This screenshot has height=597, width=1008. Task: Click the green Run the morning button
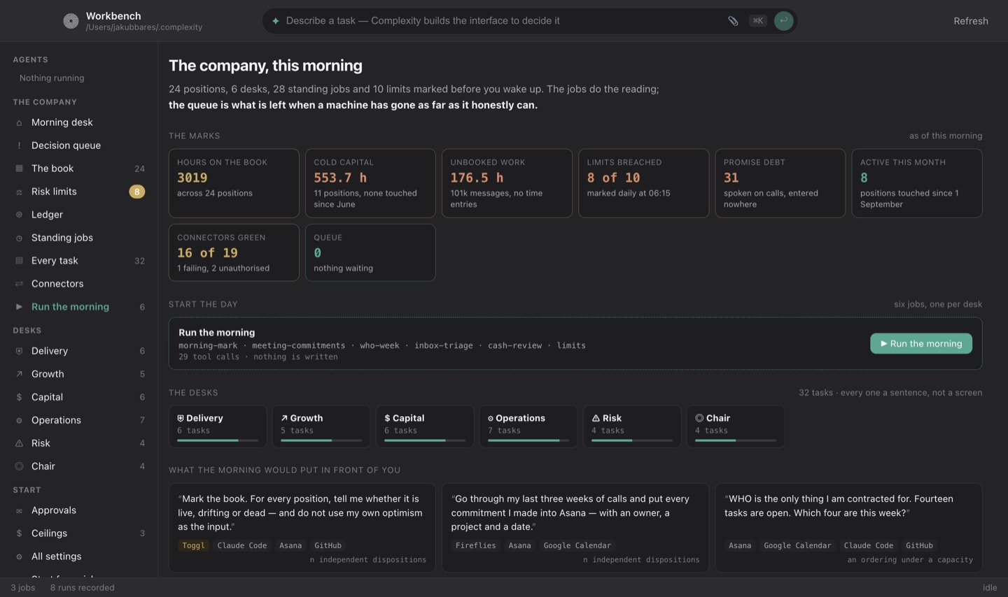(921, 343)
